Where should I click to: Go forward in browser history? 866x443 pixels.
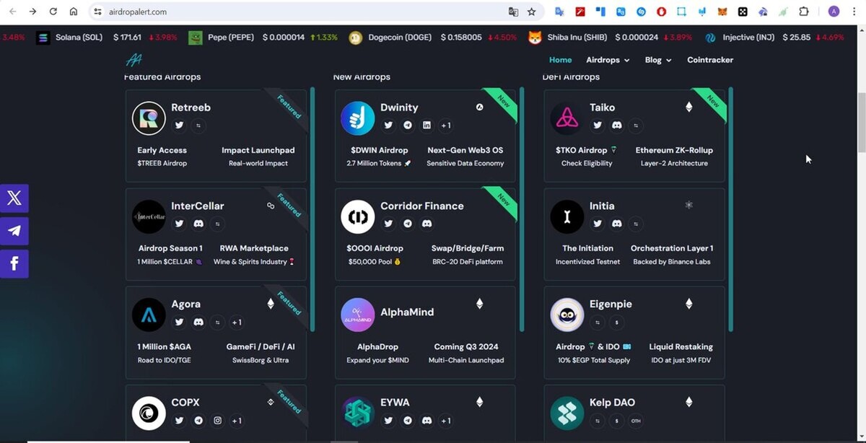[x=32, y=12]
